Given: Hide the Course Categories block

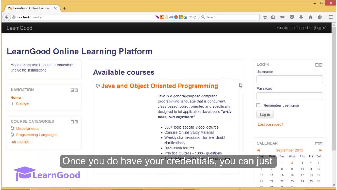Looking at the screenshot, I should [72, 122].
